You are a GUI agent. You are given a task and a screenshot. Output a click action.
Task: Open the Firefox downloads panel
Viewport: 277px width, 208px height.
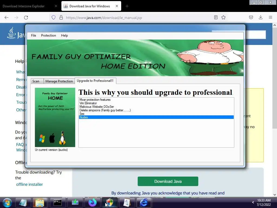tap(260, 17)
